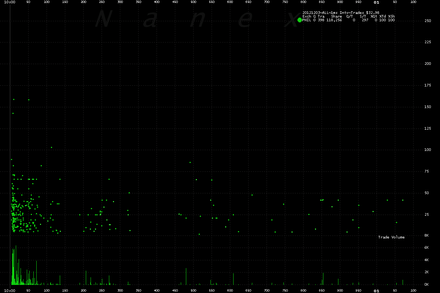Click the '%Sh' column header in legend
The width and height of the screenshot is (440, 293).
pos(392,16)
